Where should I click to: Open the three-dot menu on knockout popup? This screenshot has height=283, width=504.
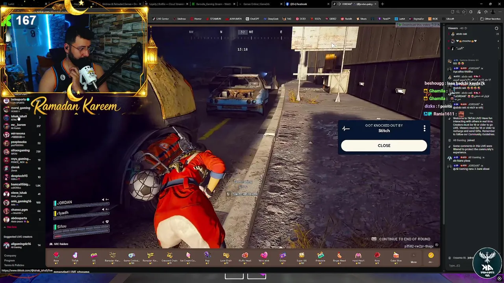[424, 129]
